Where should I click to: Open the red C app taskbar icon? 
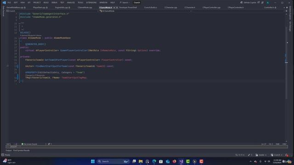(x=201, y=161)
